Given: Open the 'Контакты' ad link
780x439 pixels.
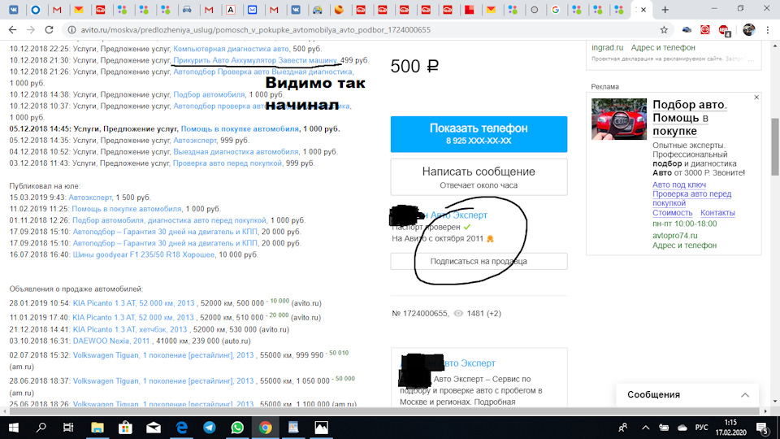Looking at the screenshot, I should point(717,212).
